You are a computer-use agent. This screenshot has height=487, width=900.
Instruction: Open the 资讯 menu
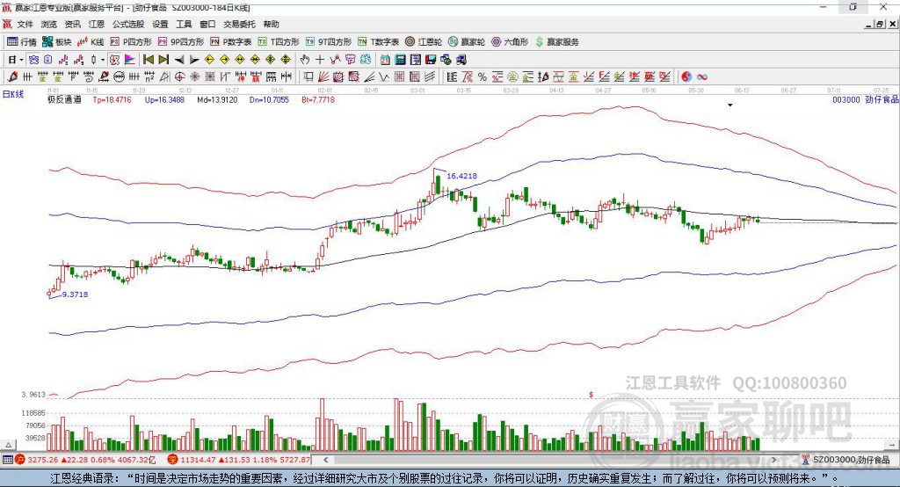pos(72,24)
